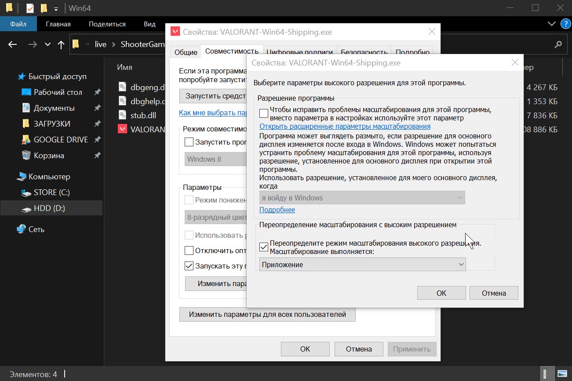Screen dimensions: 572x381
Task: Click the 'Как мне выбрать' help link
Action: (x=212, y=113)
